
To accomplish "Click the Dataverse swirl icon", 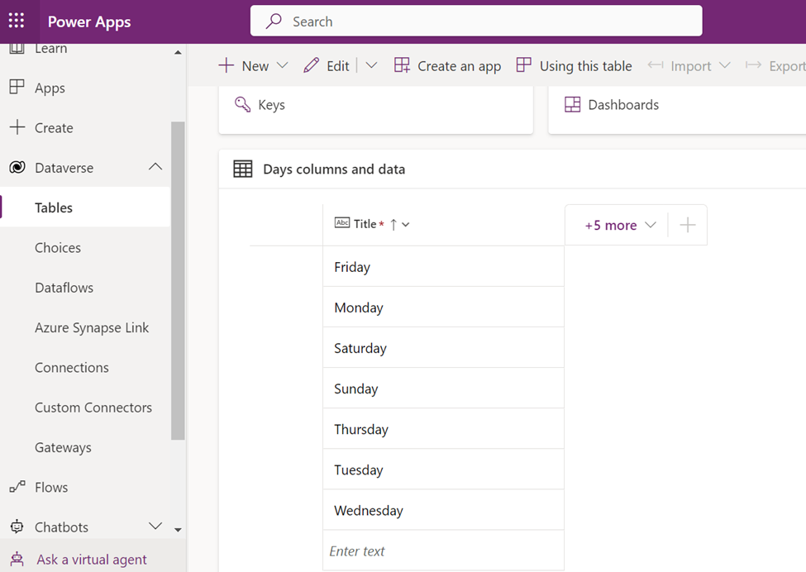I will [17, 167].
